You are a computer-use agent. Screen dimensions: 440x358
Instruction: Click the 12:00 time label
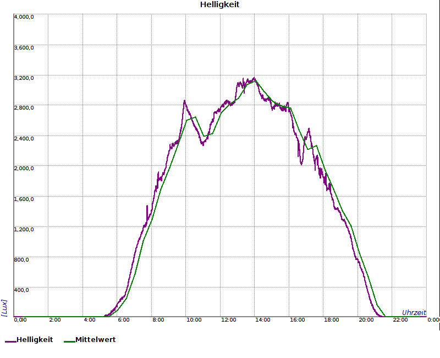click(228, 320)
